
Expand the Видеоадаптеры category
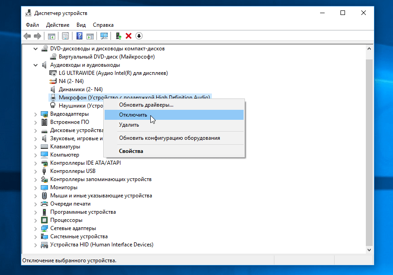[x=36, y=114]
